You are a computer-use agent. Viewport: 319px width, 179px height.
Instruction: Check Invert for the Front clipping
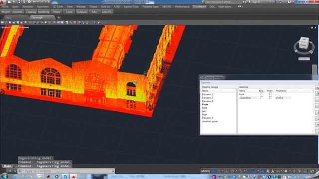pos(270,95)
